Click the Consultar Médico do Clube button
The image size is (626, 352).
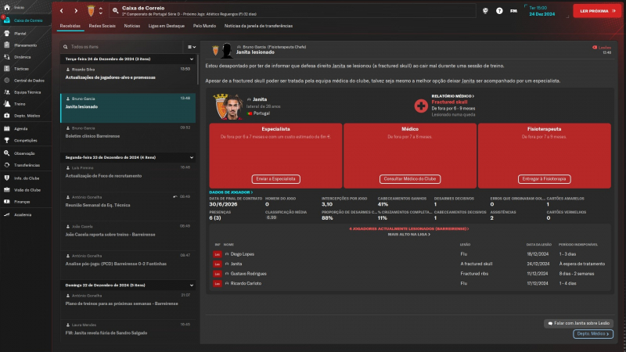[410, 179]
